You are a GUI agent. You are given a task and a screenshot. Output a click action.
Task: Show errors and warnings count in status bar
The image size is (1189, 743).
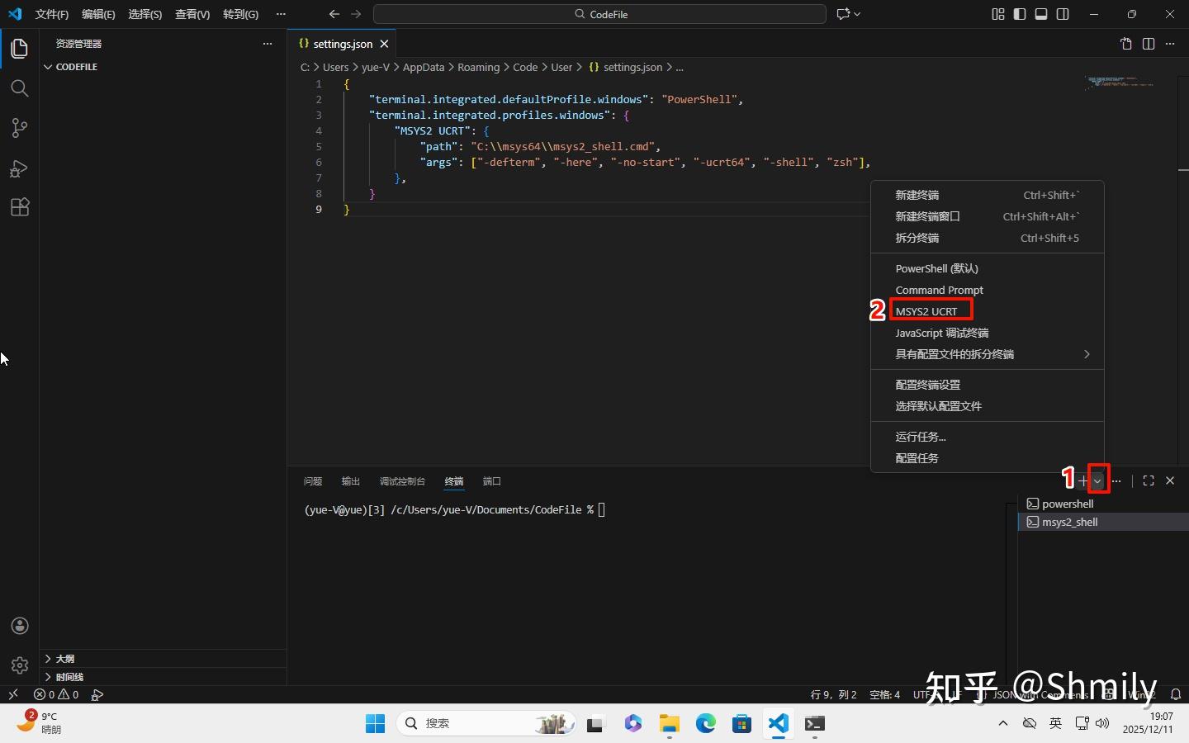[56, 694]
